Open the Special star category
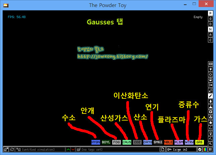 coord(210,123)
